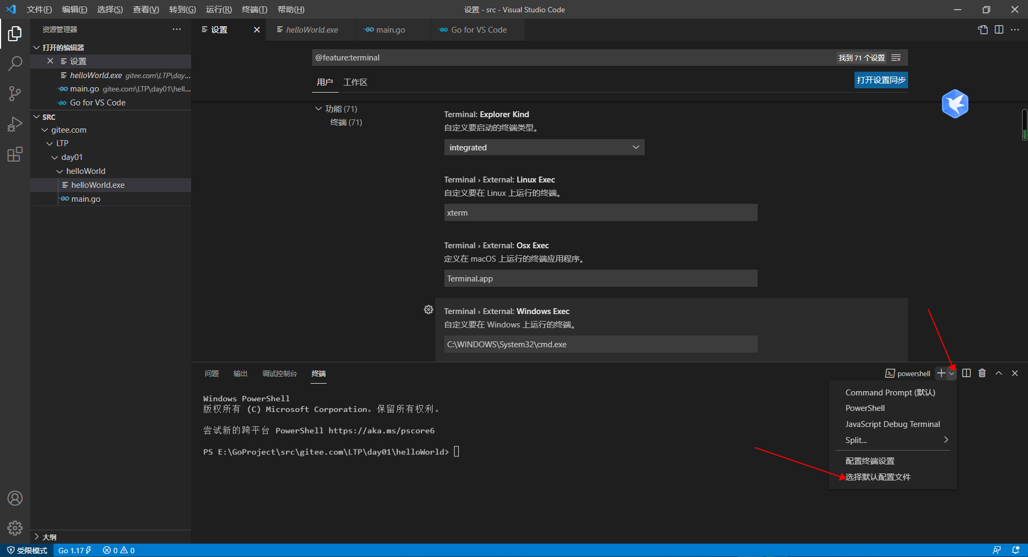Kill the terminal with trash icon
The height and width of the screenshot is (557, 1028).
[982, 373]
